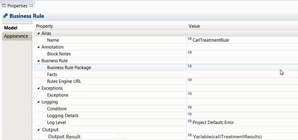Image resolution: width=298 pixels, height=140 pixels.
Task: Click the Logging Details value icon
Action: coord(190,114)
